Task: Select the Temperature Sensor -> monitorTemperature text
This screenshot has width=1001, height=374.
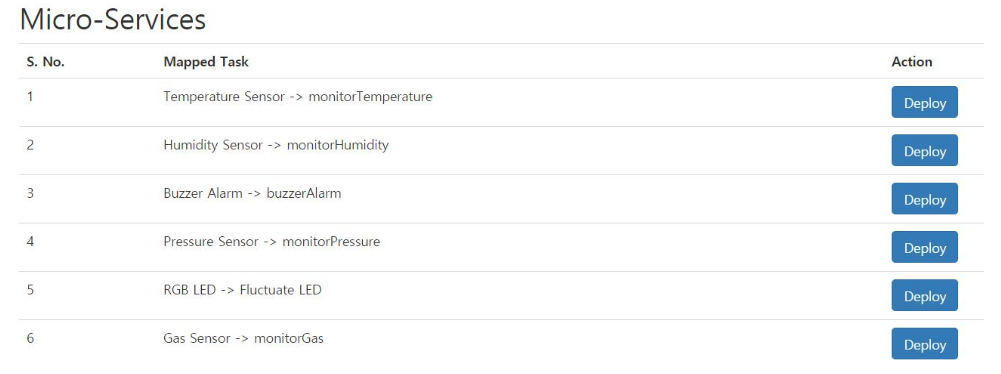Action: 297,97
